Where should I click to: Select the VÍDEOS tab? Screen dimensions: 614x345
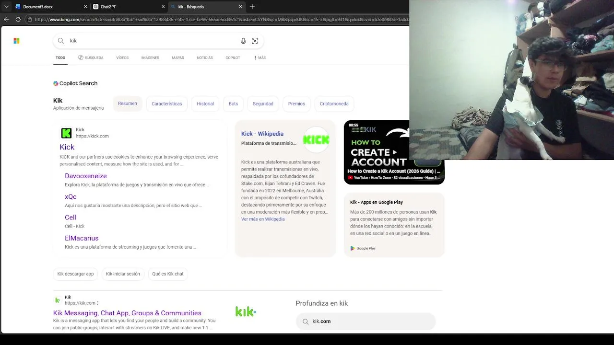tap(122, 57)
